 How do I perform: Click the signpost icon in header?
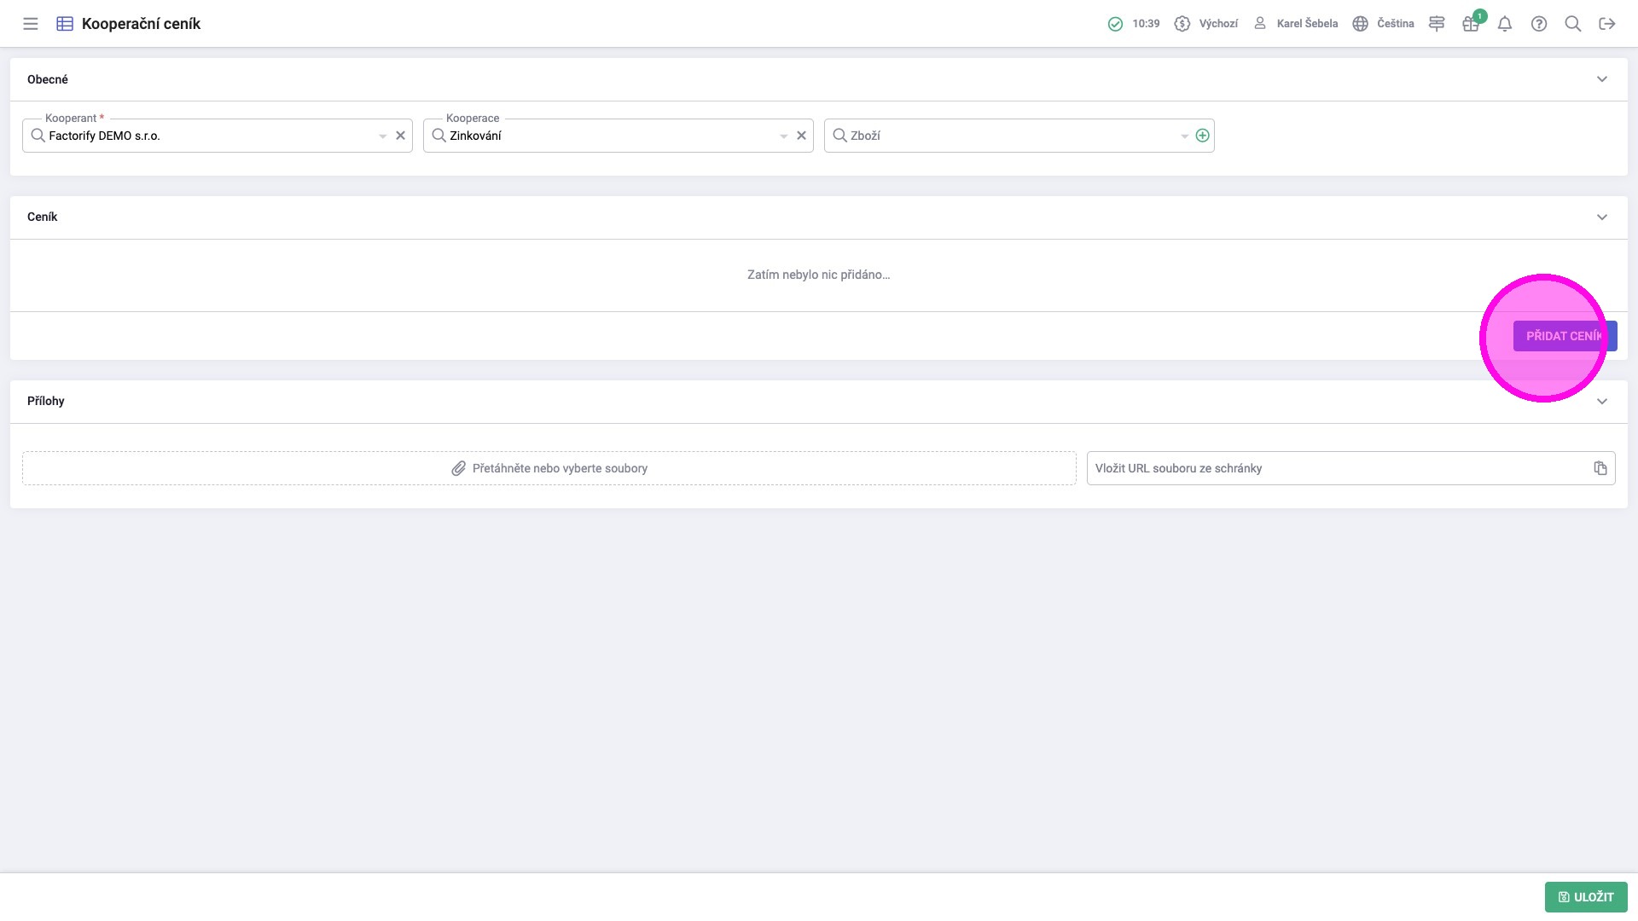click(x=1437, y=24)
